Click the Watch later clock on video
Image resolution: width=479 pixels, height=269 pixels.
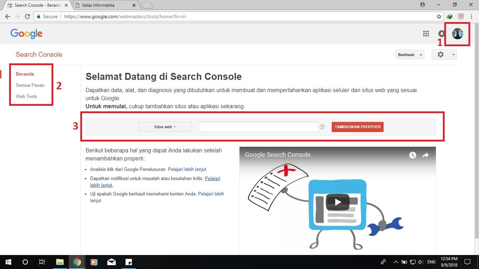pyautogui.click(x=412, y=155)
